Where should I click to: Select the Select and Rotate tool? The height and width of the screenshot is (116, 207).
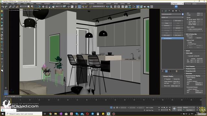(47, 7)
